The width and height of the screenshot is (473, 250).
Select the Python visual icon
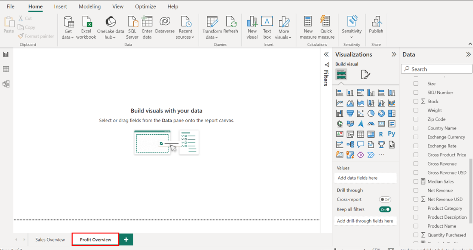point(391,134)
